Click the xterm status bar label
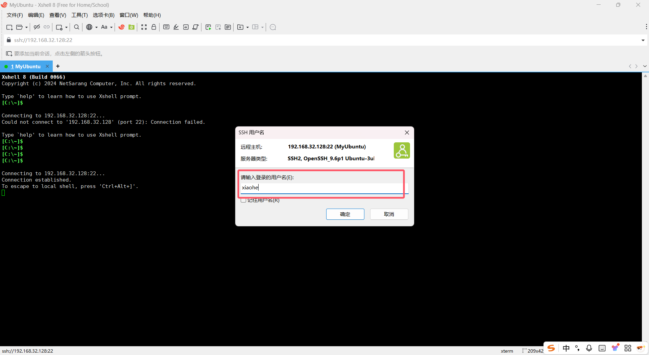649x355 pixels. pyautogui.click(x=507, y=351)
